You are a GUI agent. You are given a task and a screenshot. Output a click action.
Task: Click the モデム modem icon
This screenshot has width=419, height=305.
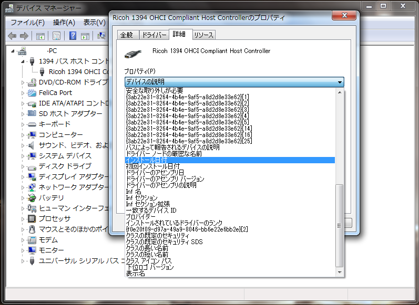(32, 240)
